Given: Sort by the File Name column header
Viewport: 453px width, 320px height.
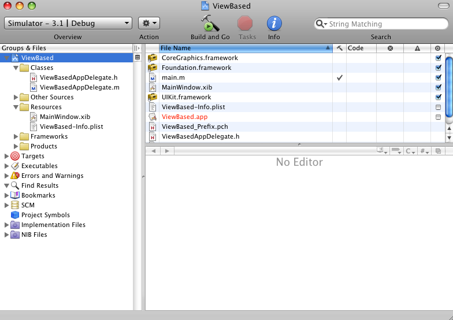Looking at the screenshot, I should [246, 49].
